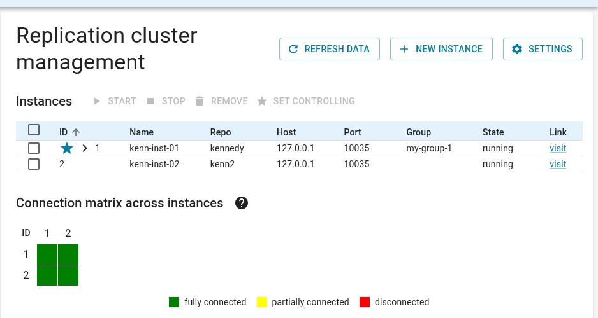Viewport: 598px width, 318px height.
Task: Click the my-group-1 group cell
Action: coord(429,148)
